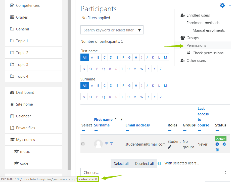Select the checkbox for student 生学
Screen dimensions: 235x182
coord(83,144)
